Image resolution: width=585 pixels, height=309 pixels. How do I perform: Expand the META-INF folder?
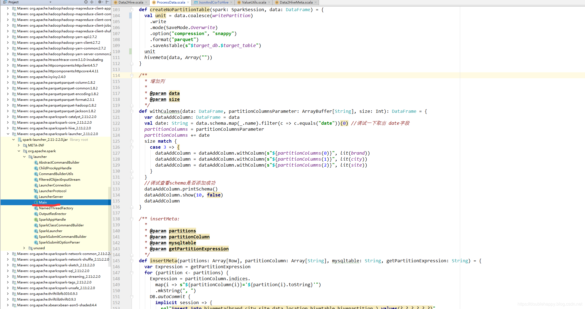19,145
